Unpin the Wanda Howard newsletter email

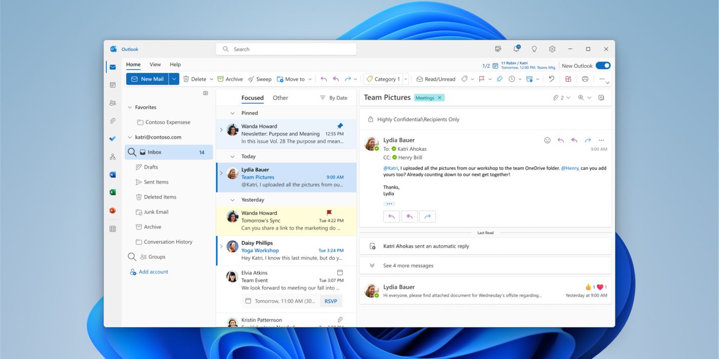tap(339, 126)
